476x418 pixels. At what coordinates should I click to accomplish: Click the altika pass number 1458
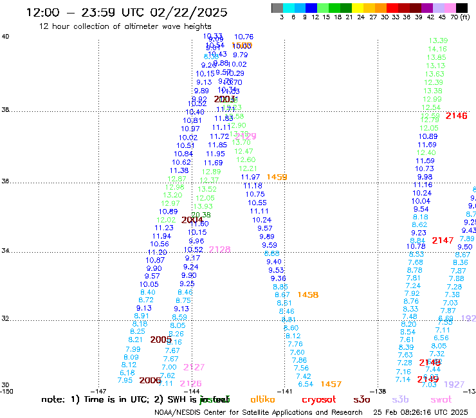[308, 295]
